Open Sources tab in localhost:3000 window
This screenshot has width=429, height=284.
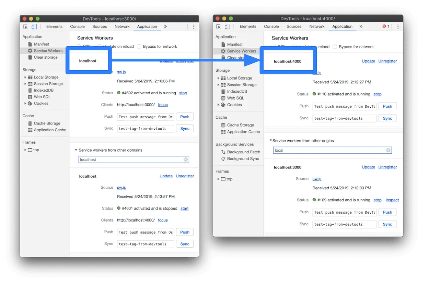coord(100,26)
